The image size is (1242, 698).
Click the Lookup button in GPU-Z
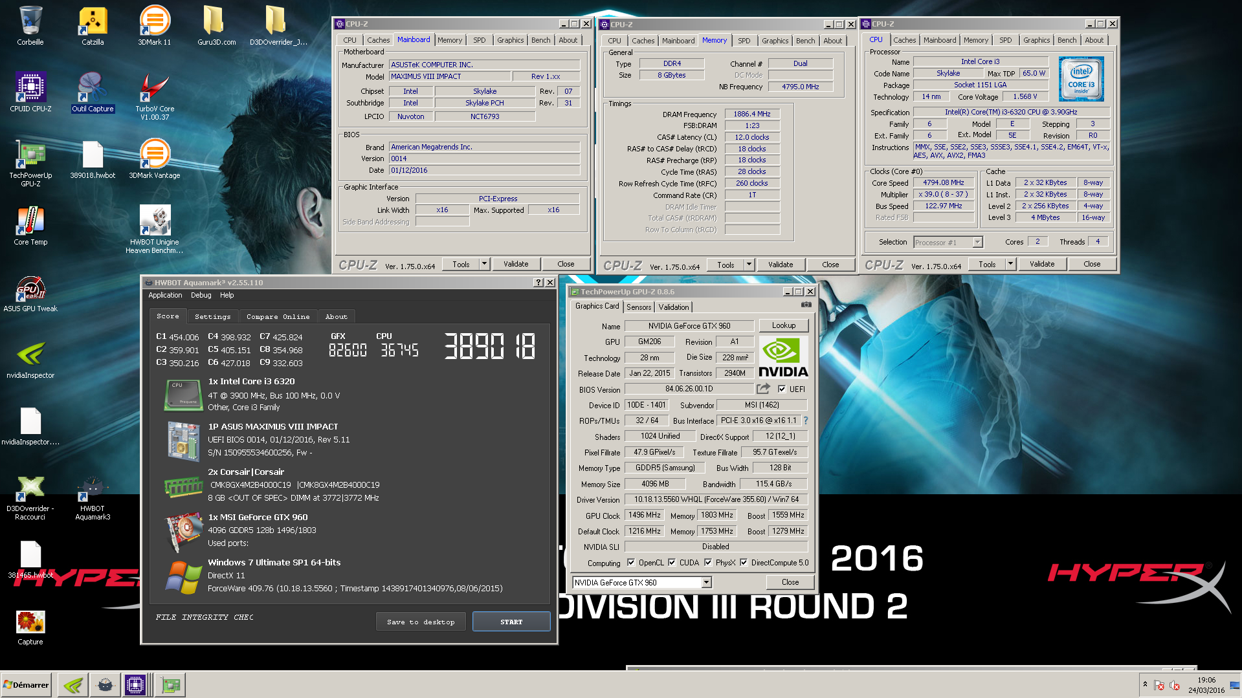(784, 325)
